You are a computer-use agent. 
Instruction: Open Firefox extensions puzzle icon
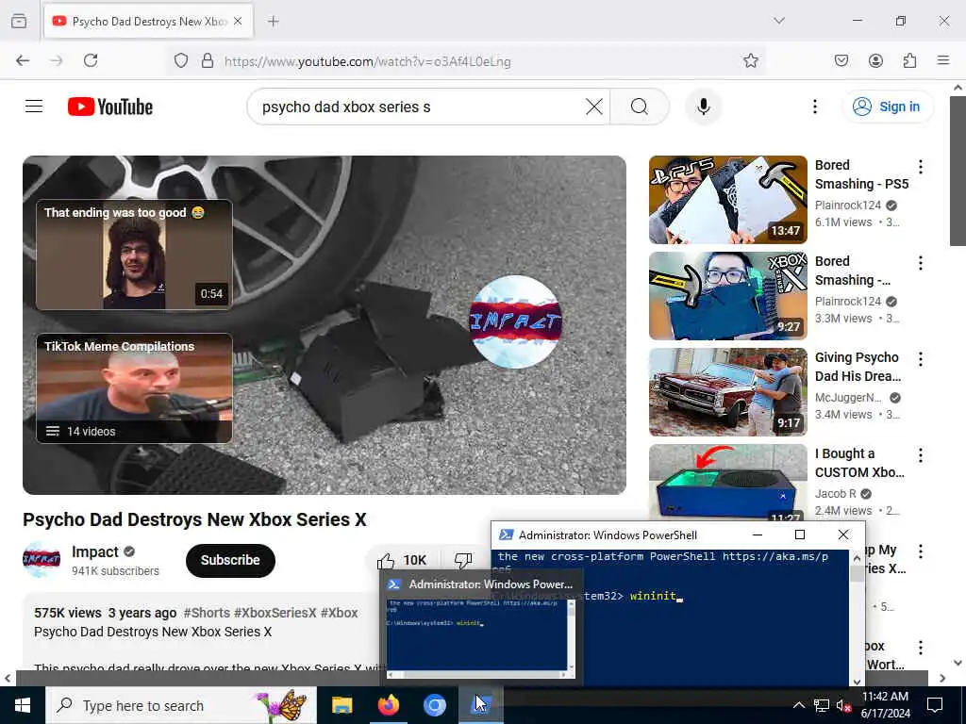(909, 60)
